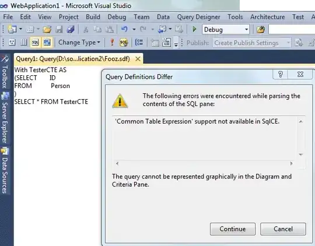315x246 pixels.
Task: Toggle the Show Results Pane icon
Action: [47, 43]
